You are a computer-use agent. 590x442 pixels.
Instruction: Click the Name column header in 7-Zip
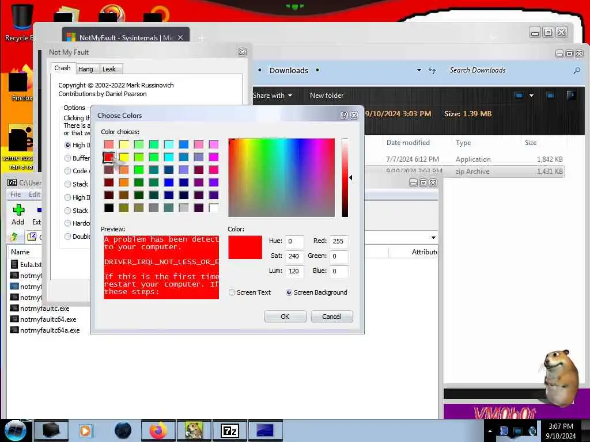point(20,252)
